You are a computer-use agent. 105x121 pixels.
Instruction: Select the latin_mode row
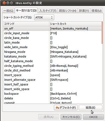tap(52, 42)
